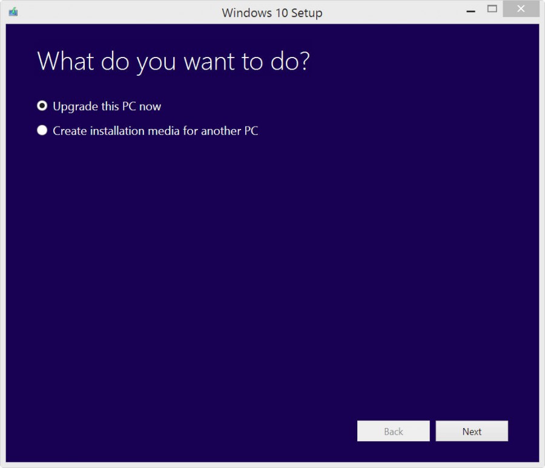Image resolution: width=545 pixels, height=468 pixels.
Task: Select the filled radio circle beside upgrade option
Action: tap(42, 105)
